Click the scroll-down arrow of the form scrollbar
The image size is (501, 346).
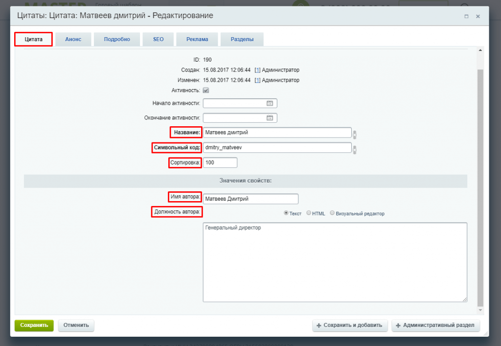[480, 310]
